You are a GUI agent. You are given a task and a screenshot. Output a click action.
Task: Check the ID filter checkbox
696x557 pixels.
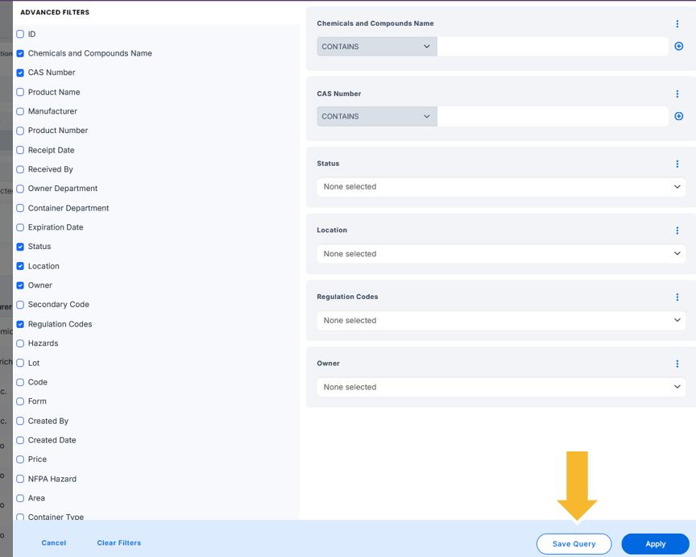coord(20,34)
